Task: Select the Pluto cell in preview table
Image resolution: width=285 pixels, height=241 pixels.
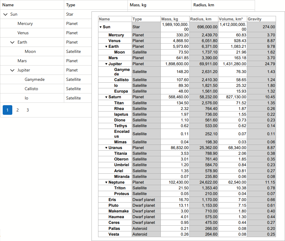Action: (x=113, y=206)
